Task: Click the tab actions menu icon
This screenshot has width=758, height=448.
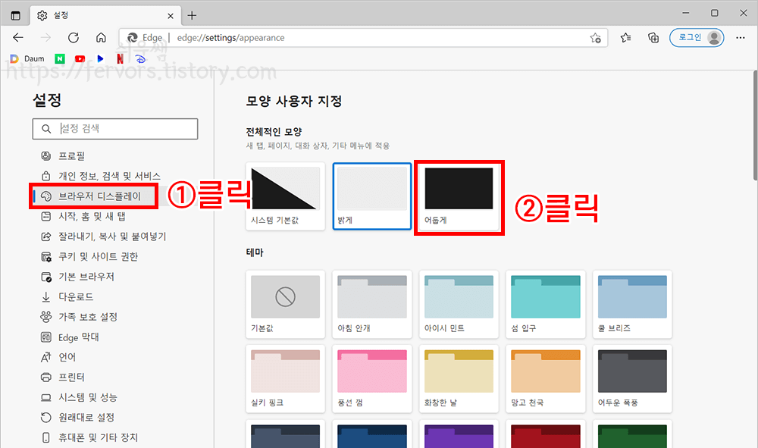Action: click(15, 15)
